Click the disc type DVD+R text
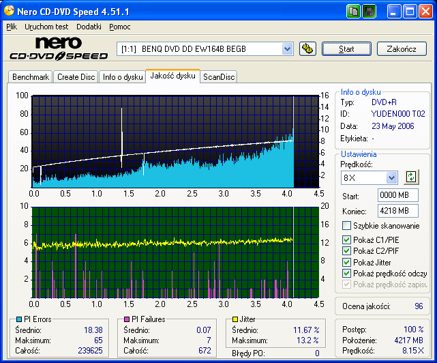This screenshot has width=437, height=363. point(384,102)
